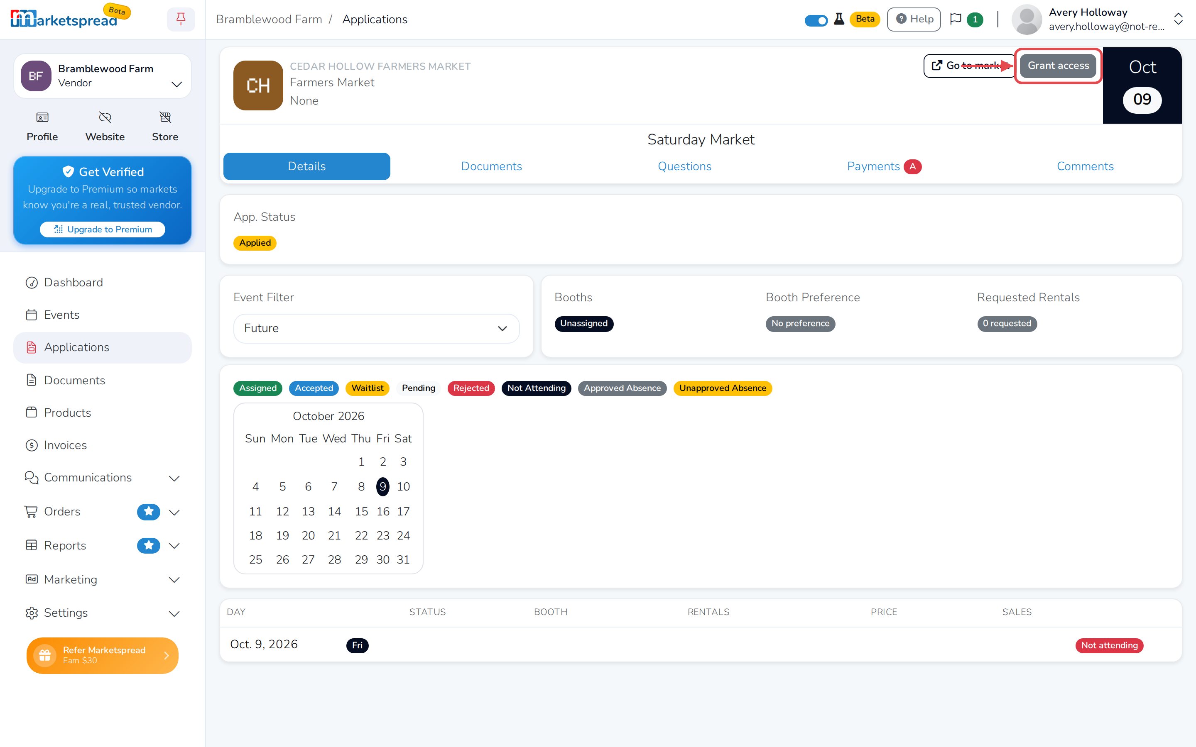Select October 16 on the calendar

382,511
